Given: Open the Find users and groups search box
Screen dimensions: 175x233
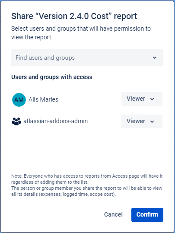Looking at the screenshot, I should (x=87, y=57).
